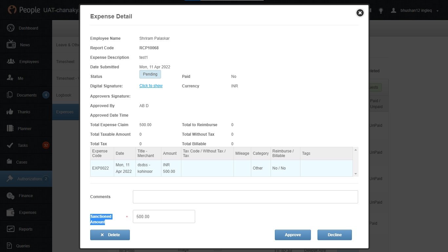The image size is (448, 252).
Task: Click the Expense Code column header
Action: pyautogui.click(x=102, y=153)
